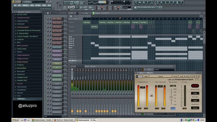The image size is (217, 122).
Task: Open the Quantize 24 bits selector in L2
Action: (195, 94)
